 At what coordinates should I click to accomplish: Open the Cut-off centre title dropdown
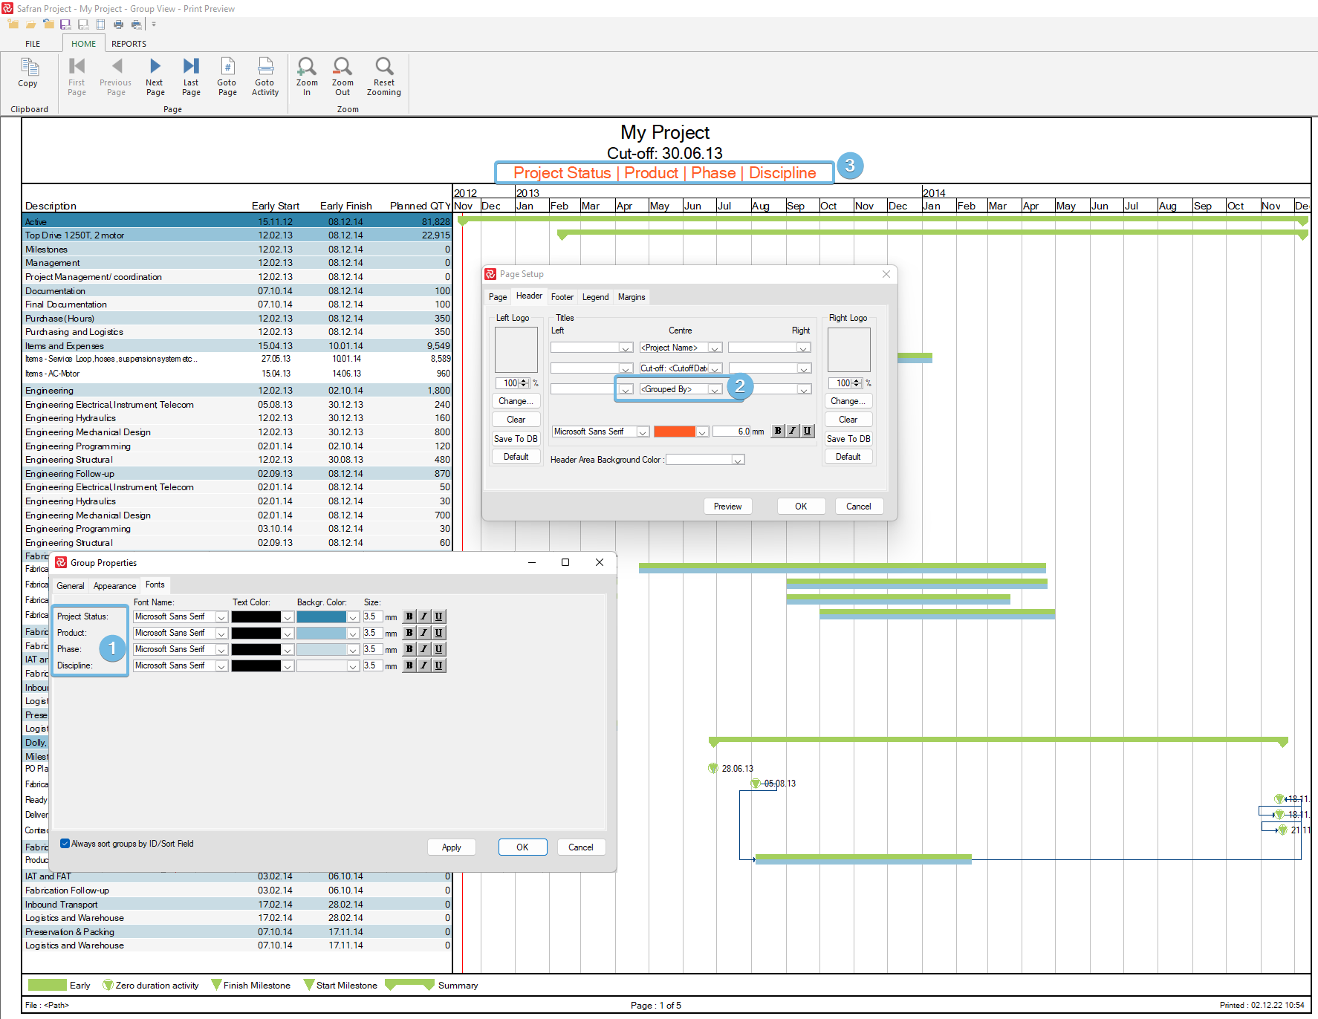click(715, 368)
